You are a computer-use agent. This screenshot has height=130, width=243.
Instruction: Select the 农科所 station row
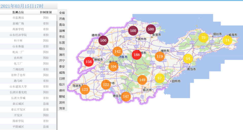28,58
